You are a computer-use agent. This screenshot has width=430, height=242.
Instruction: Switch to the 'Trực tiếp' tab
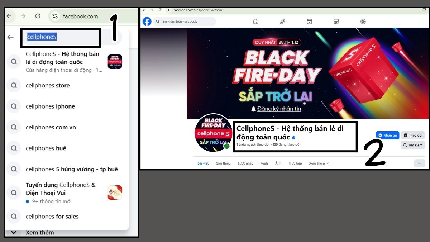[295, 163]
